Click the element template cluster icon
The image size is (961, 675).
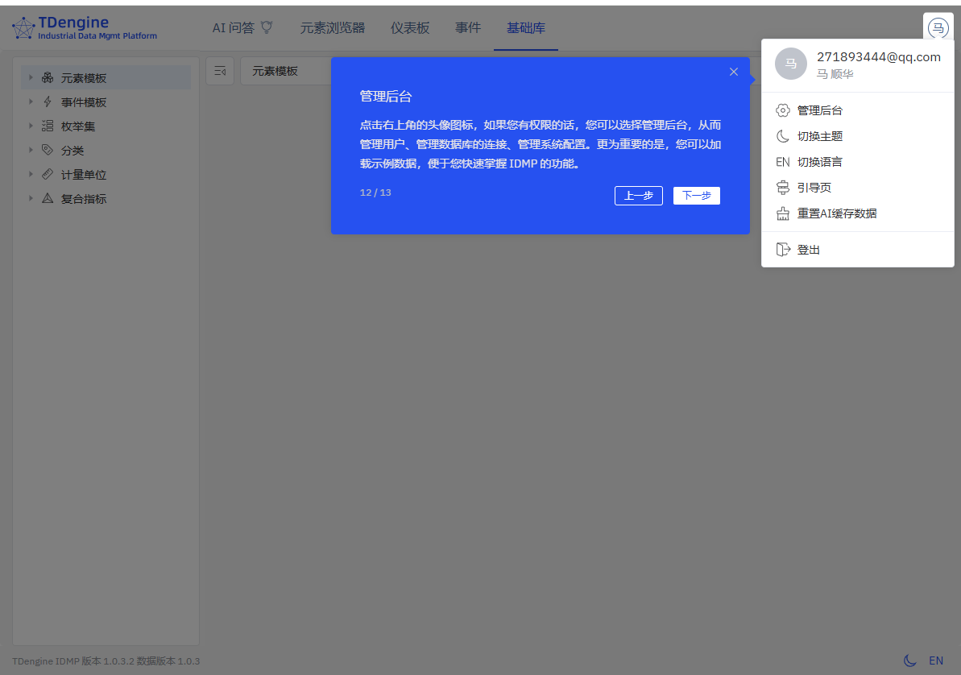click(x=48, y=77)
